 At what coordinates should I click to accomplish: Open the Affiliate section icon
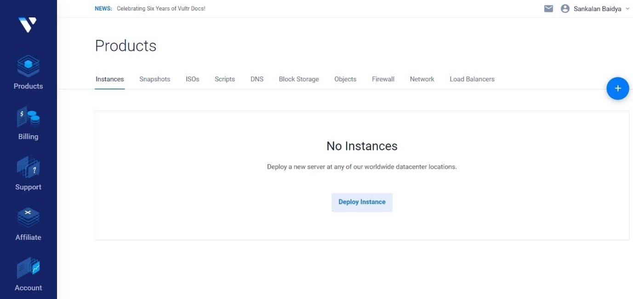[x=28, y=217]
